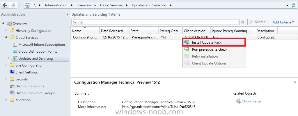
Task: Click the Show Status icon
Action: click(x=238, y=101)
